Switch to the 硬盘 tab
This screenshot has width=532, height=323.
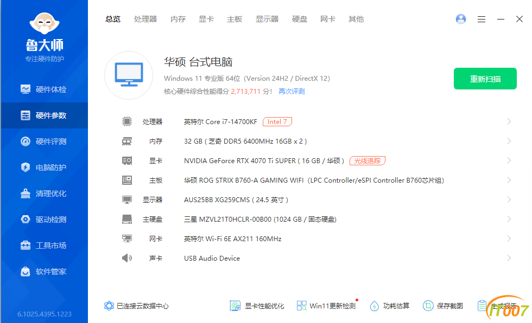299,20
